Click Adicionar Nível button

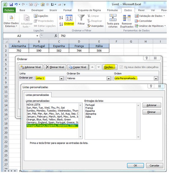pos(31,67)
